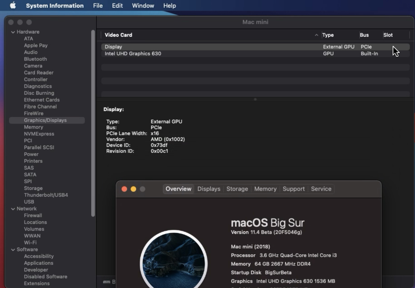Switch to Displays tab in About window
This screenshot has width=415, height=288.
coord(209,189)
